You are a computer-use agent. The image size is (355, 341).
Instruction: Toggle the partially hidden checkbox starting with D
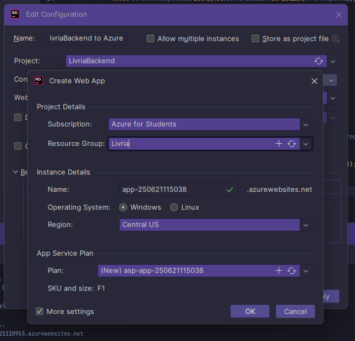coord(18,117)
